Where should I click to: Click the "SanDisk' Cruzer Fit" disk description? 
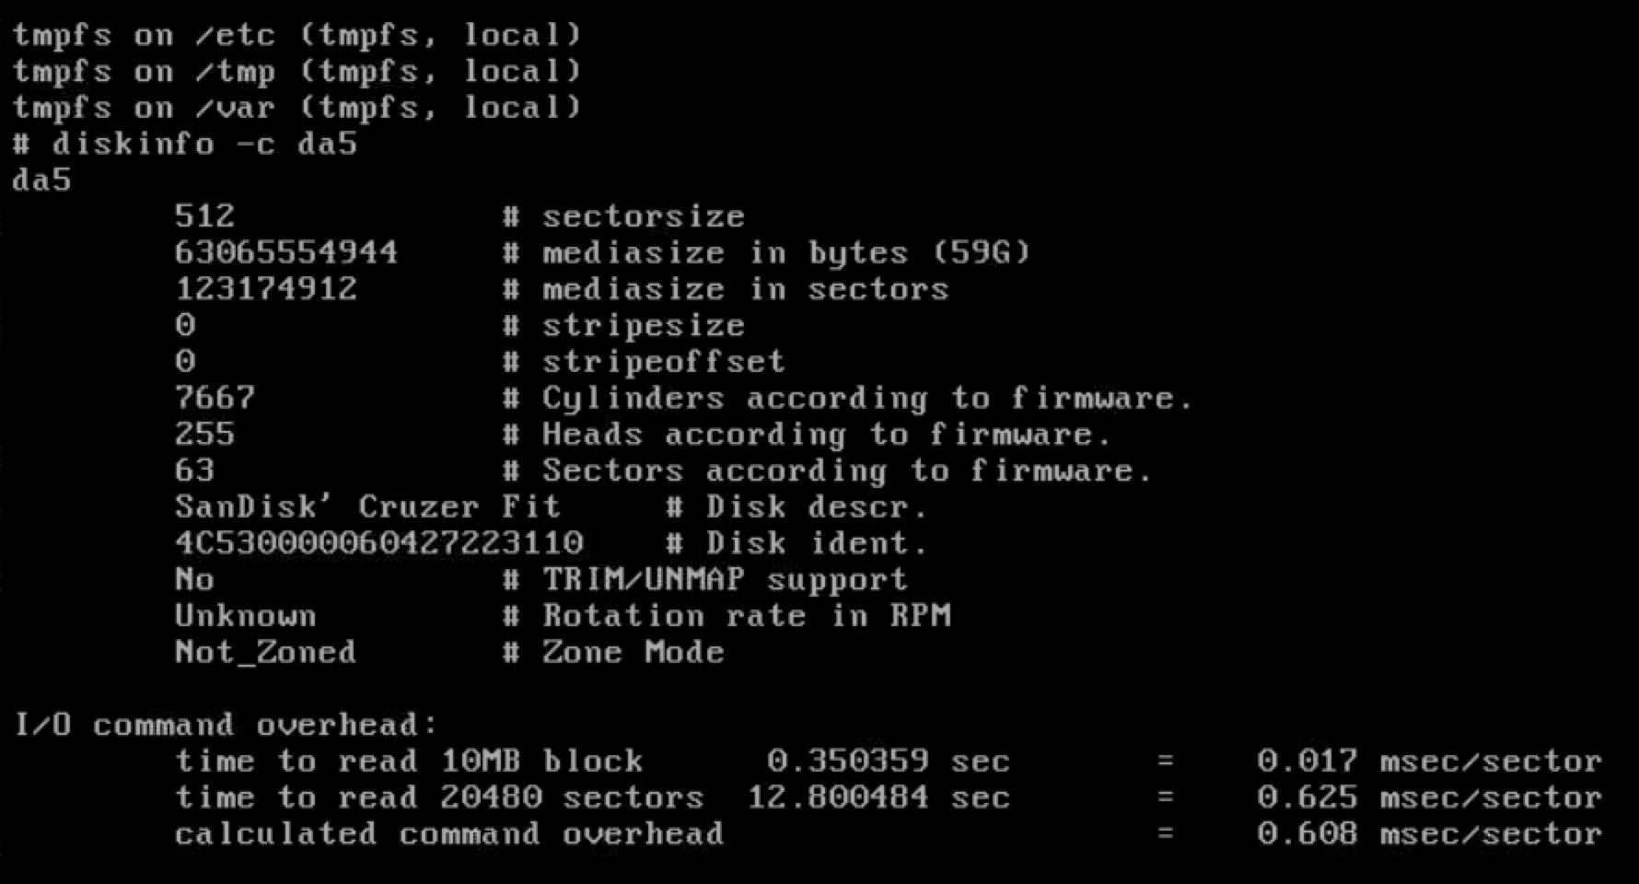point(366,506)
